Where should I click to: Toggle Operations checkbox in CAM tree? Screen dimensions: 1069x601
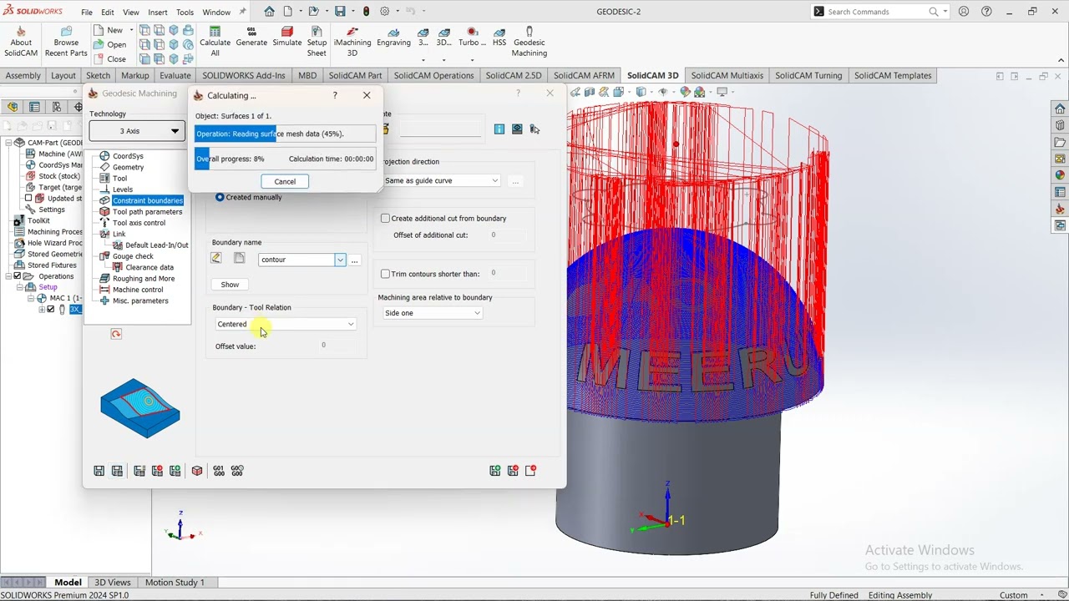point(17,276)
